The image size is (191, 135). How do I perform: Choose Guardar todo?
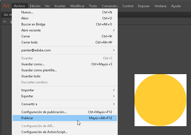[65, 76]
